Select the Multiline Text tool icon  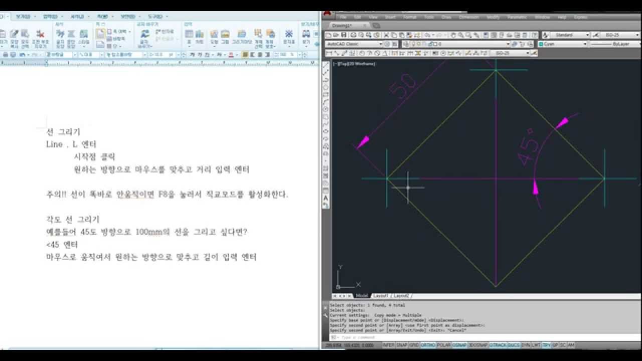tap(326, 198)
